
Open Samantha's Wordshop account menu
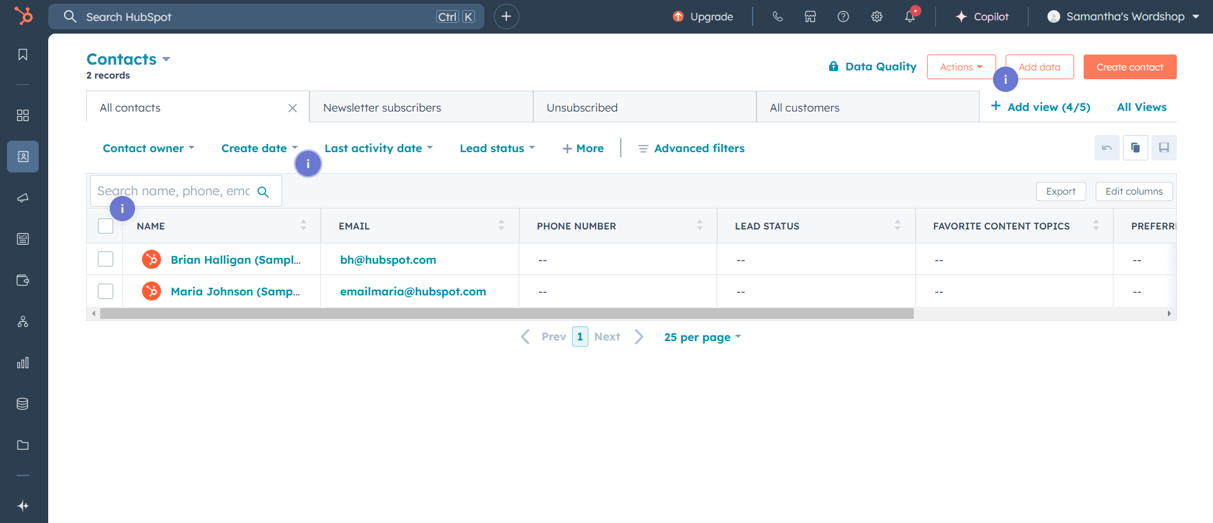click(1124, 16)
